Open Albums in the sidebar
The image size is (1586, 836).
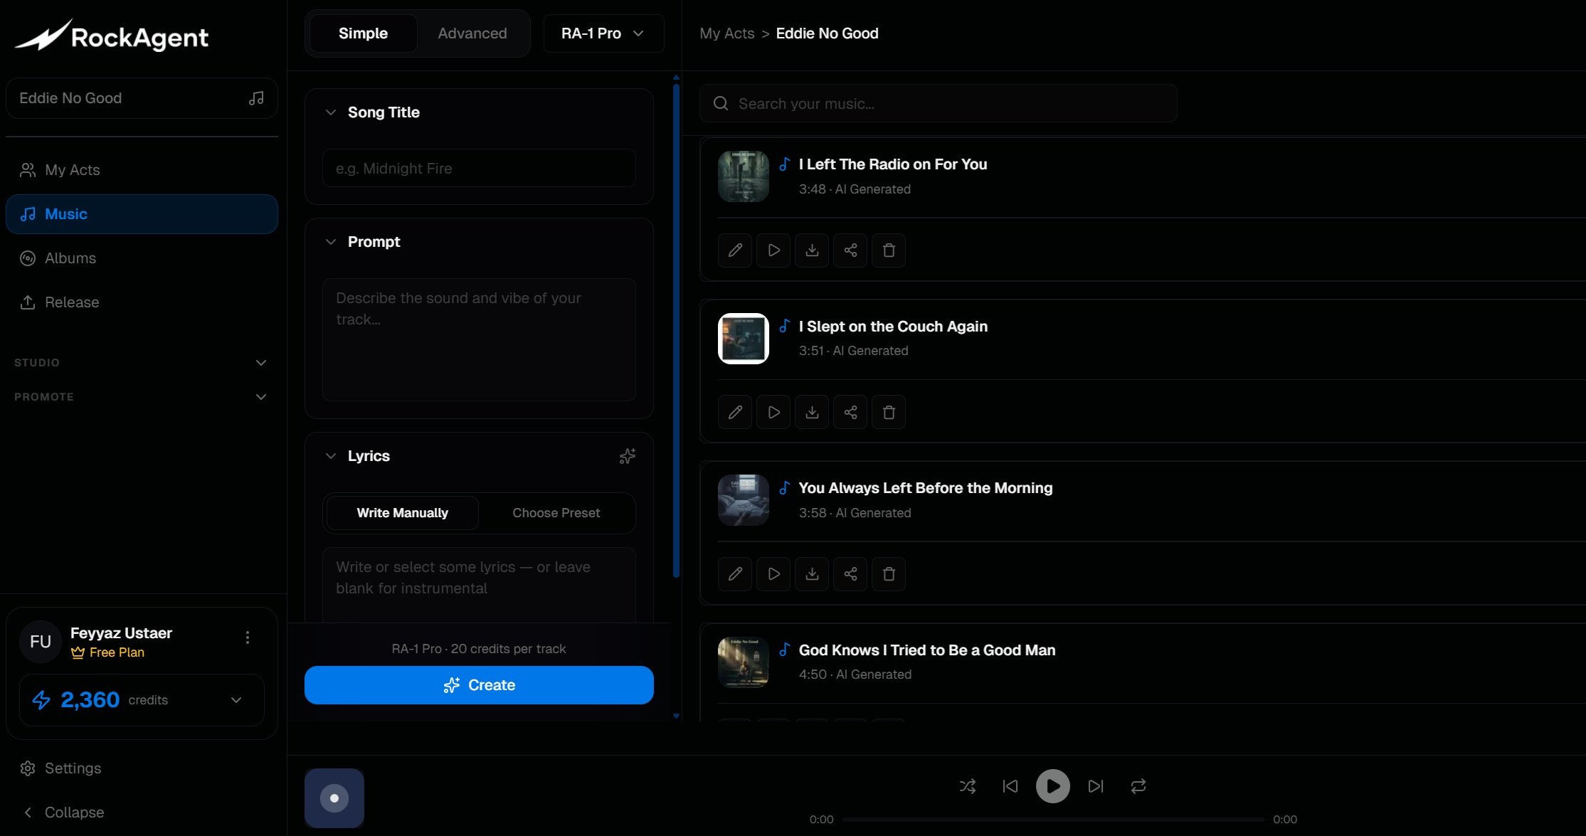tap(70, 258)
